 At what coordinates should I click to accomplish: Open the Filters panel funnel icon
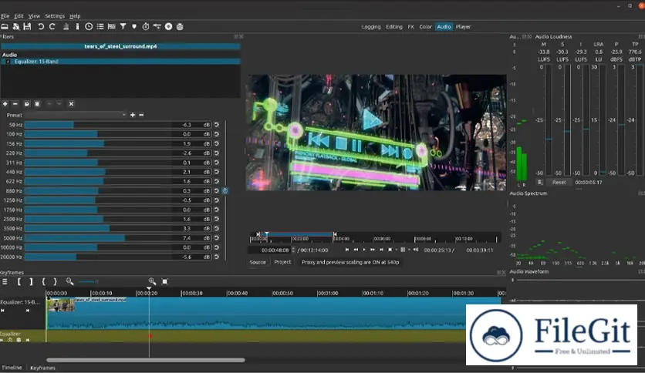click(x=123, y=27)
